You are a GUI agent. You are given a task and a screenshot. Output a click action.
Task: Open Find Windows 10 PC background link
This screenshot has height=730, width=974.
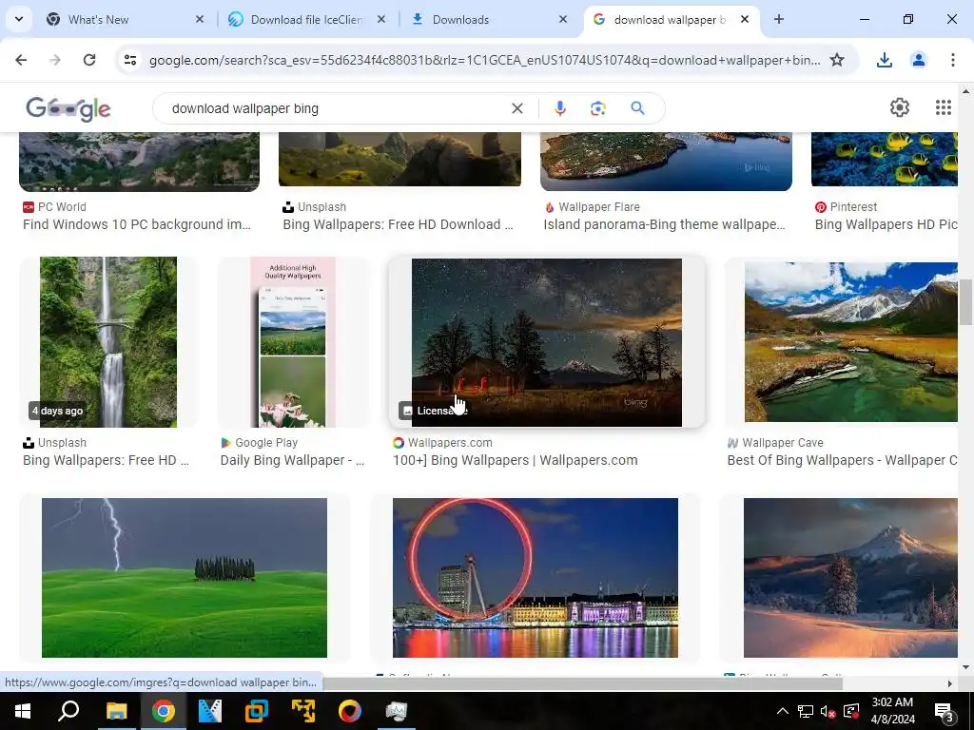pos(137,224)
